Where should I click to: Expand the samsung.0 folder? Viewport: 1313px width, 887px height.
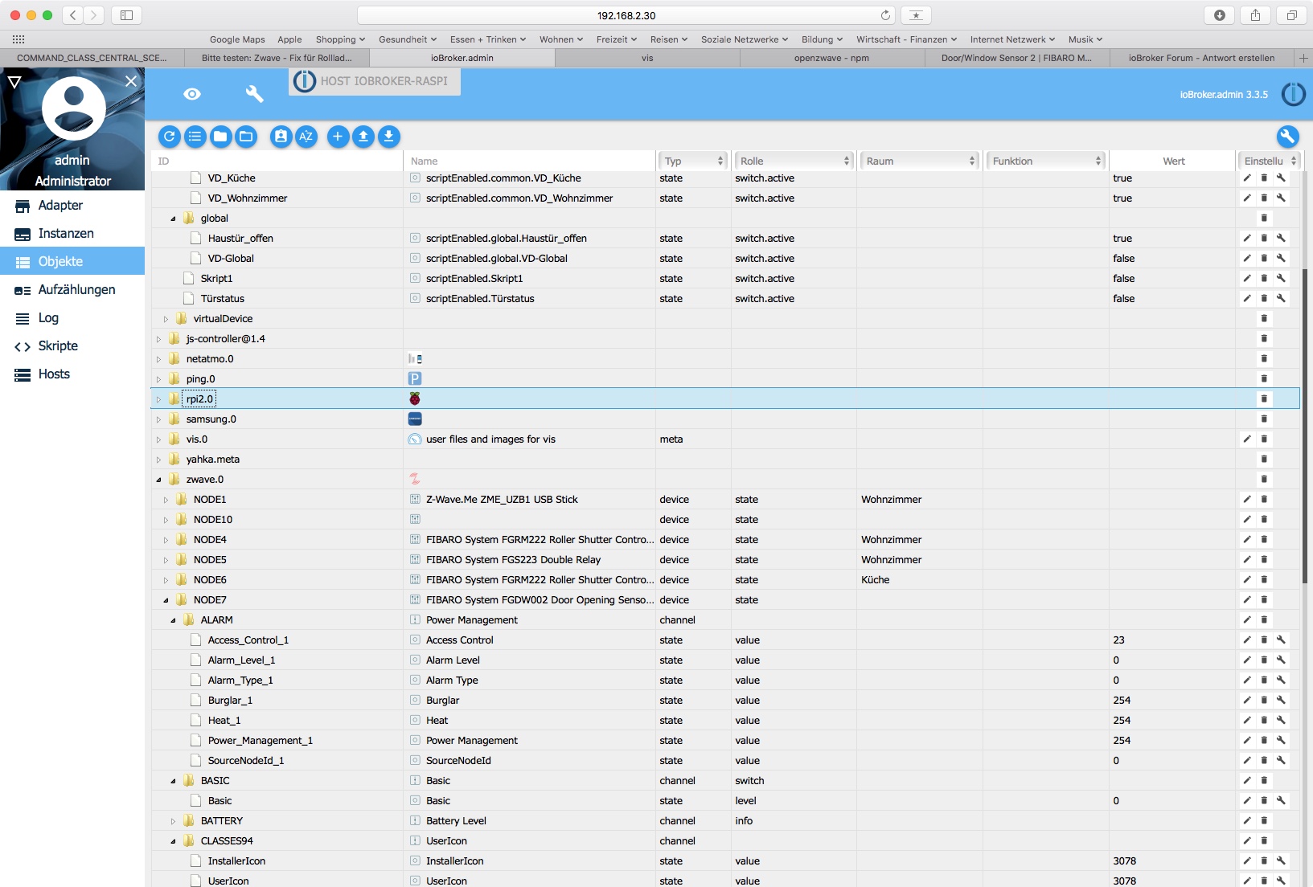(159, 419)
